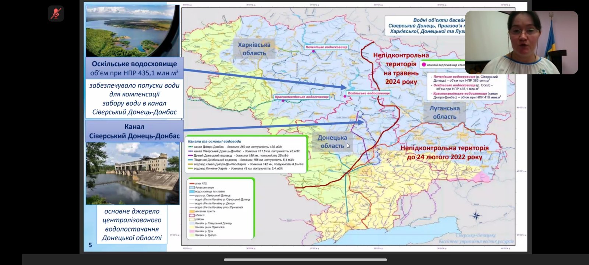Click the pink dot beside Печенізьке водосховище
Viewport: 589px width, 265px height.
(x=313, y=51)
